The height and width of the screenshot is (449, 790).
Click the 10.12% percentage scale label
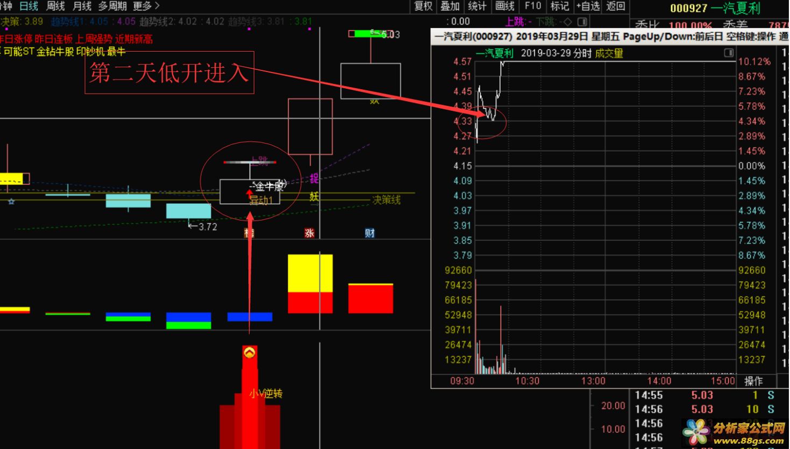754,61
